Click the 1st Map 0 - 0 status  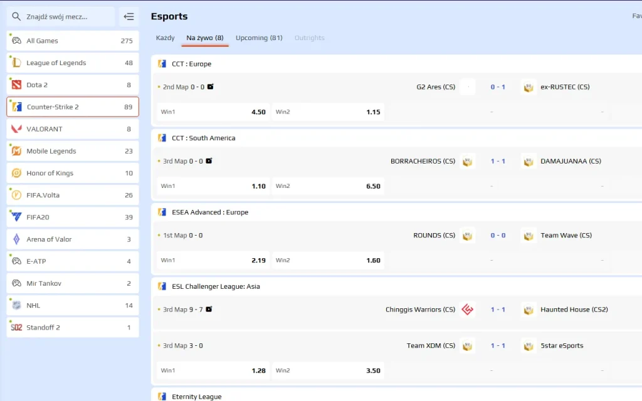point(182,236)
